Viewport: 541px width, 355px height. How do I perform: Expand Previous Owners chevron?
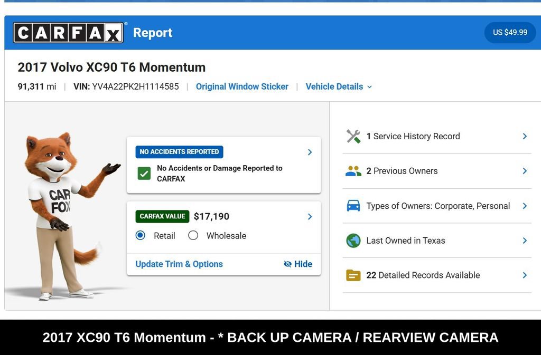click(x=525, y=171)
